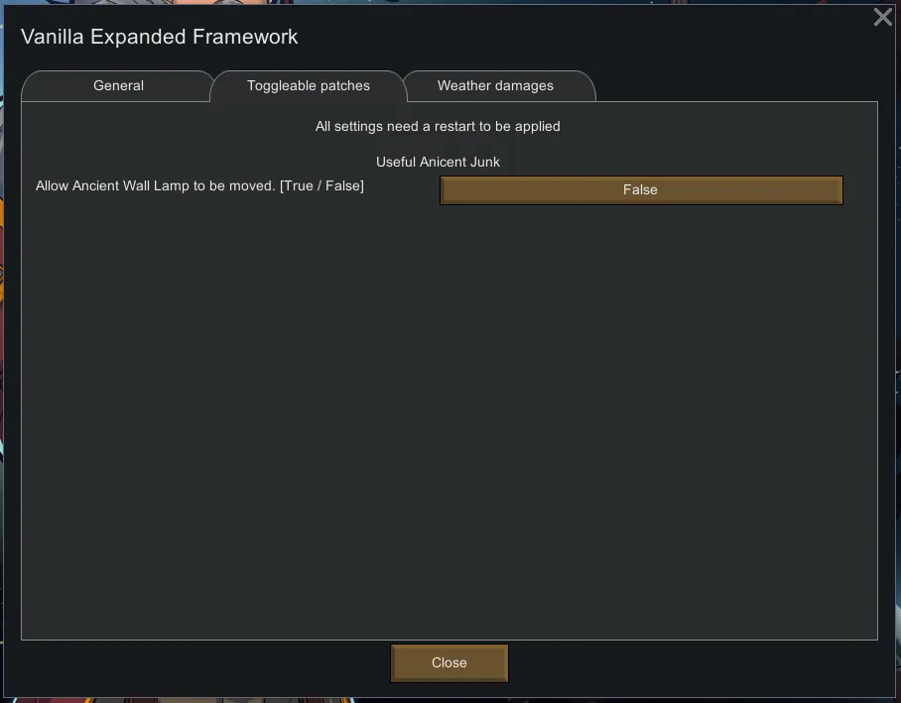Switch to the General tab

[x=118, y=86]
